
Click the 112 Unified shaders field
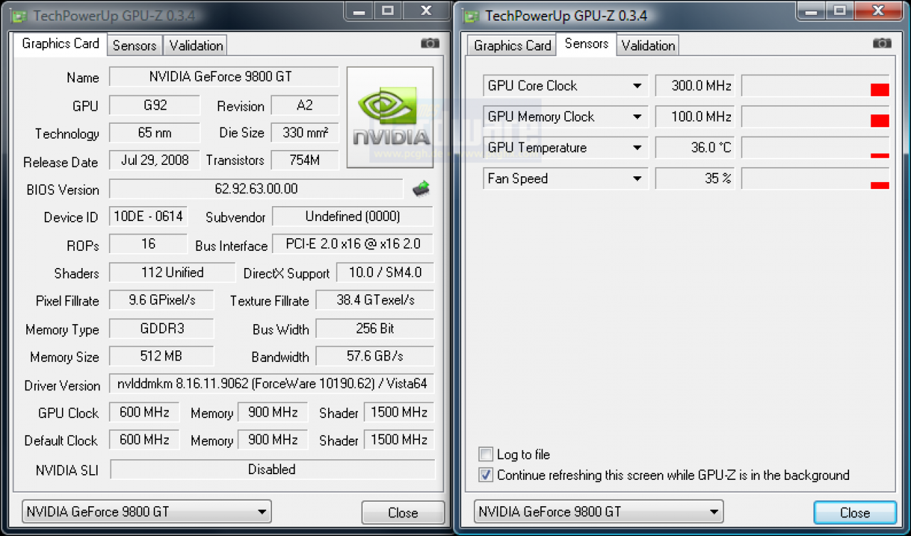[172, 272]
